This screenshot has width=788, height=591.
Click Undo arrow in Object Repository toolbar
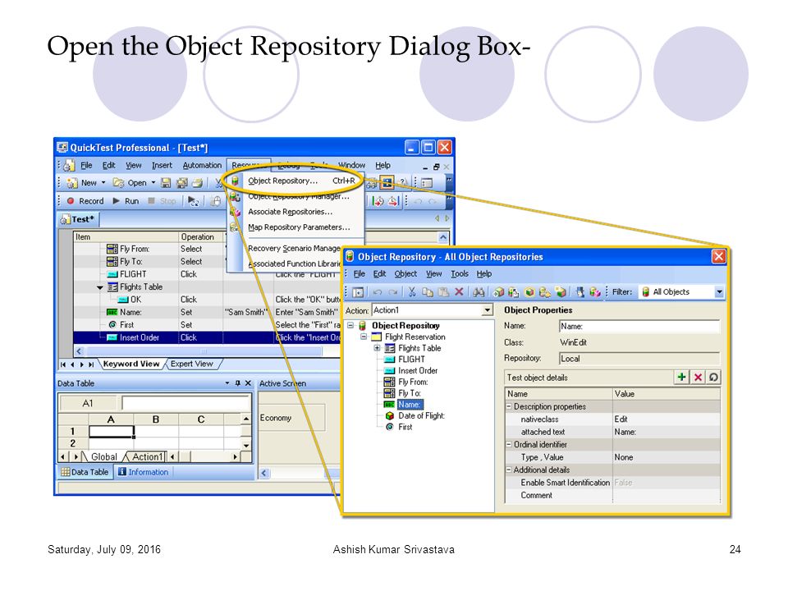[x=378, y=292]
